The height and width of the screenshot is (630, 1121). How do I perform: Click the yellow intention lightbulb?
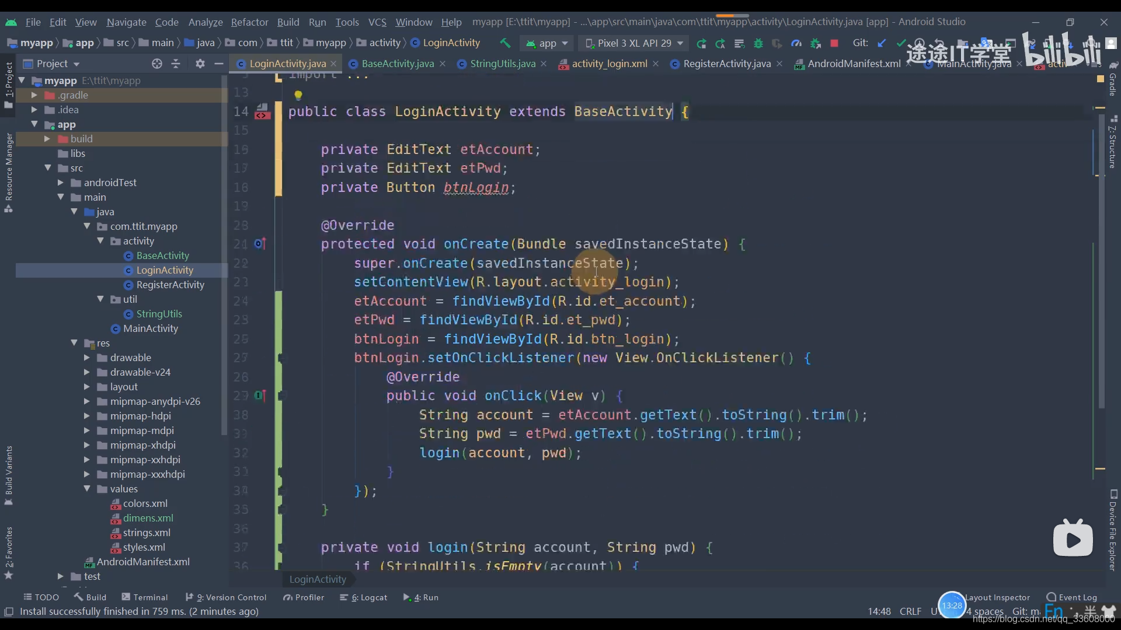[298, 94]
